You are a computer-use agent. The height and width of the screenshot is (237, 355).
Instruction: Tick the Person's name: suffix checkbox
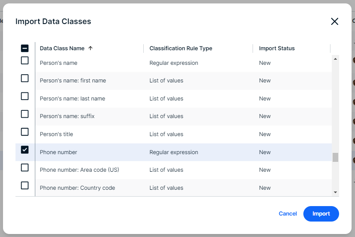click(25, 114)
